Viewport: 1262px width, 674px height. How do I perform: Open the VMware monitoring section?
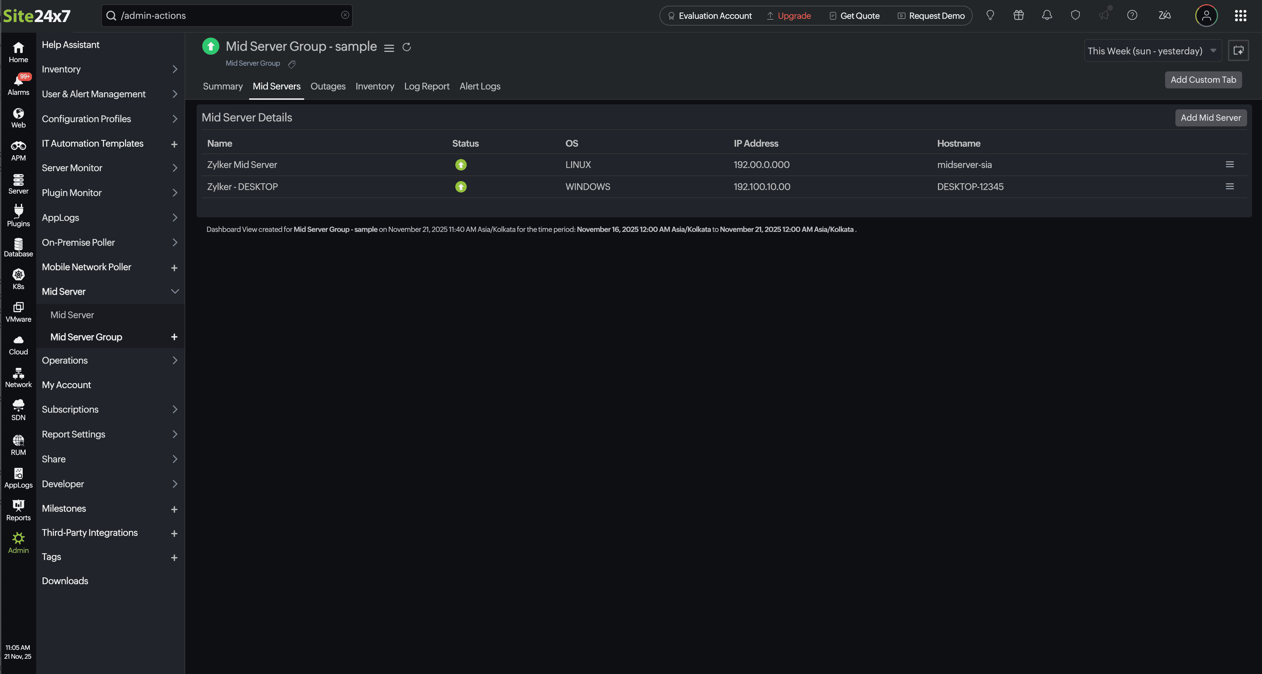18,311
